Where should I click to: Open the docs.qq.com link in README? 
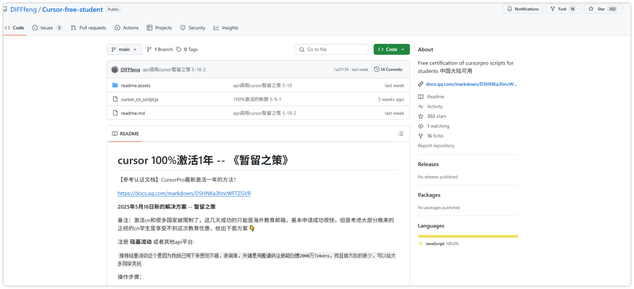184,193
